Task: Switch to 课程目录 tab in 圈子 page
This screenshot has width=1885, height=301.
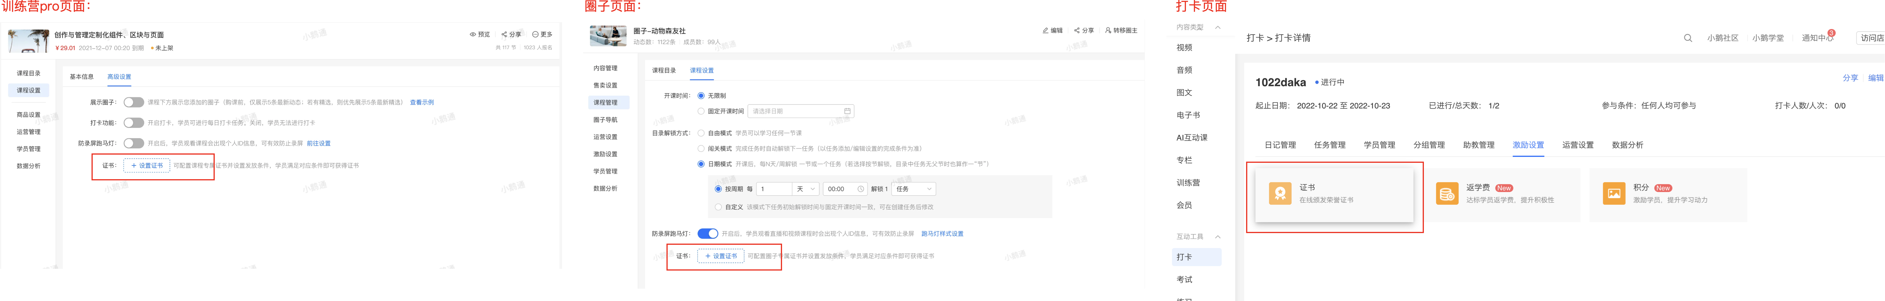Action: [664, 71]
